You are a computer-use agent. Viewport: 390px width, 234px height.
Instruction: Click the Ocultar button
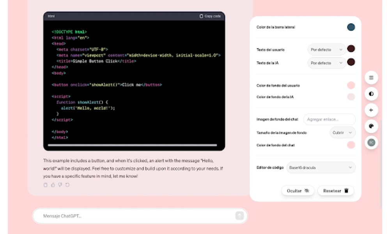click(298, 191)
